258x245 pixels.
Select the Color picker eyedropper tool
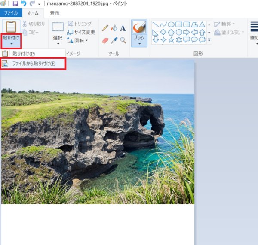(114, 40)
